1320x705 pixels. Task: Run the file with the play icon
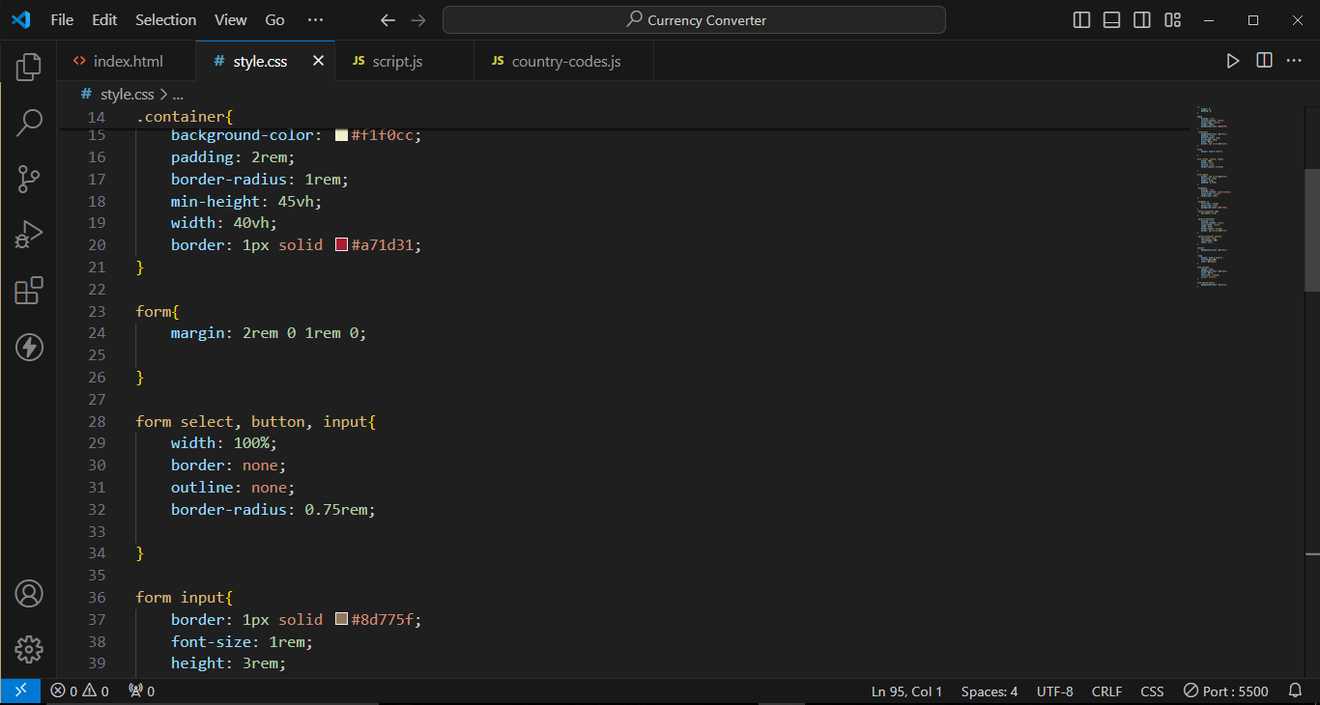(1233, 61)
